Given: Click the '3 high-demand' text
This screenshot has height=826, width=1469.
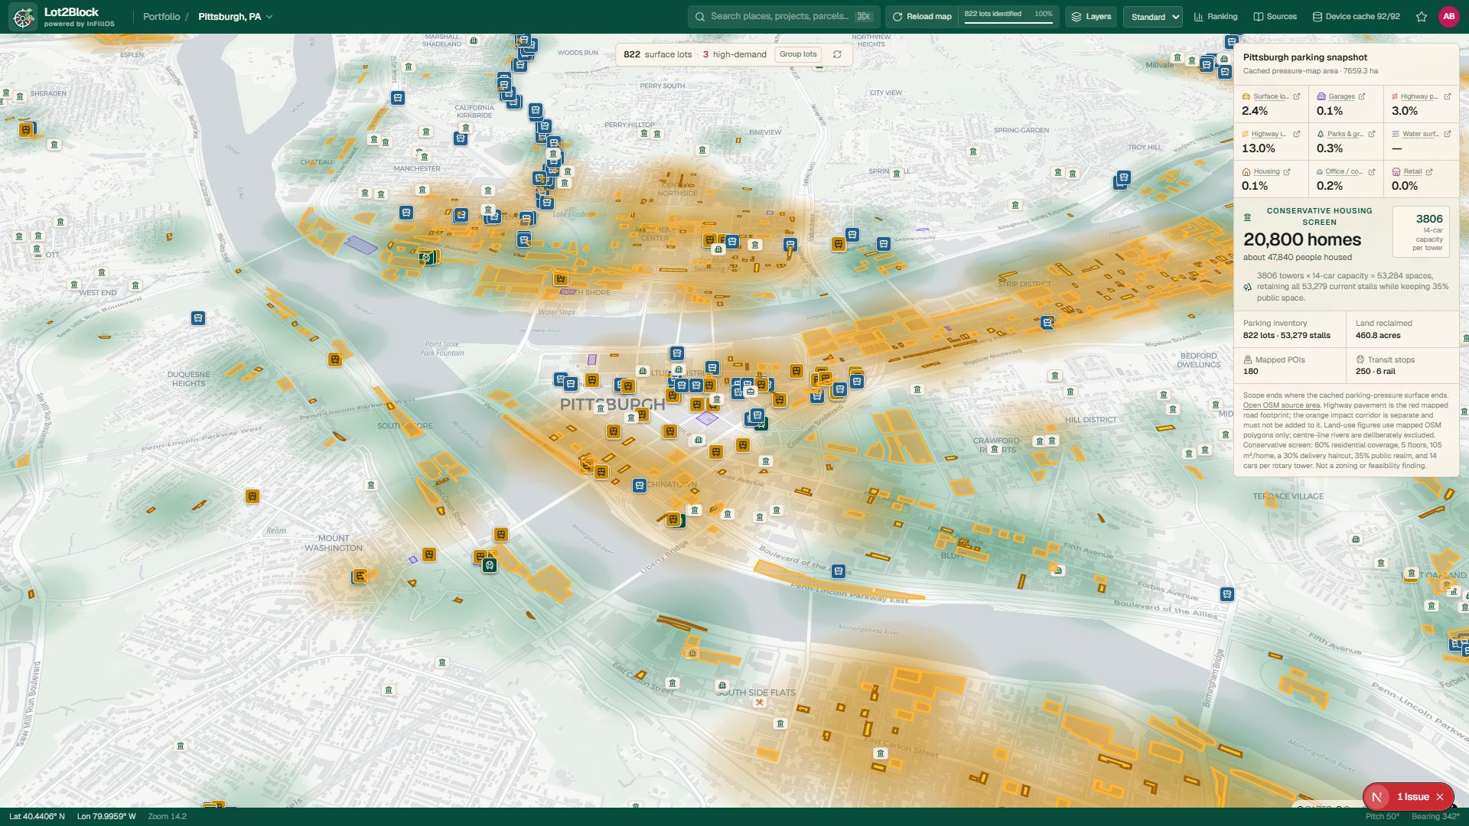Looking at the screenshot, I should (734, 54).
